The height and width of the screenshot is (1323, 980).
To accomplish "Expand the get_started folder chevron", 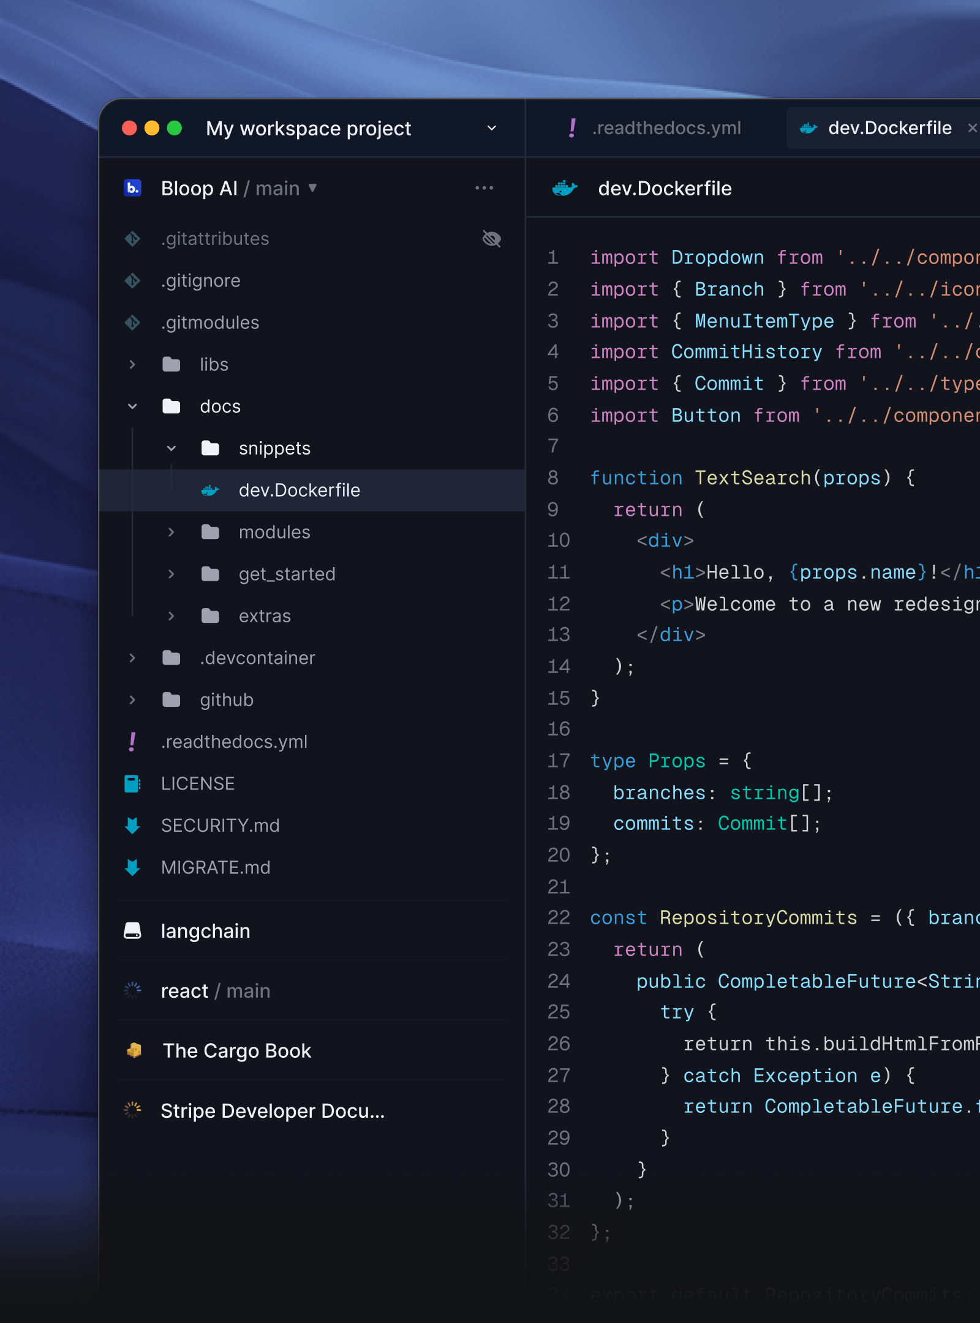I will coord(171,574).
